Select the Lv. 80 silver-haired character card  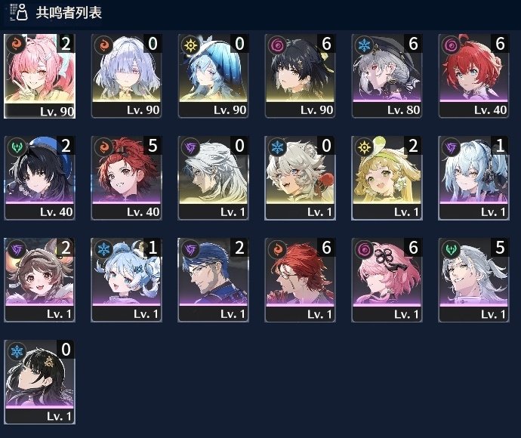click(387, 76)
